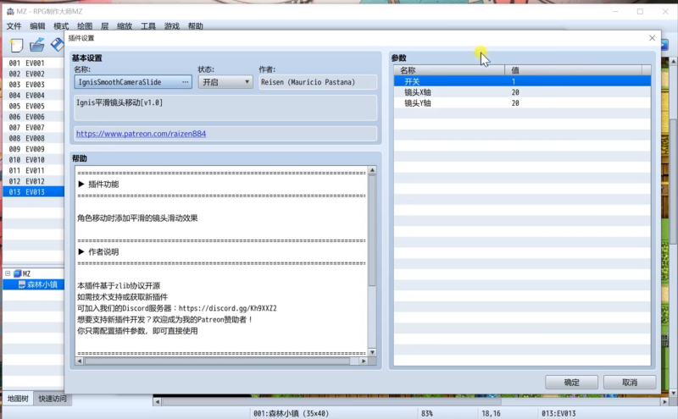Click the 013:EV013 status bar entry
678x419 pixels.
pyautogui.click(x=559, y=413)
